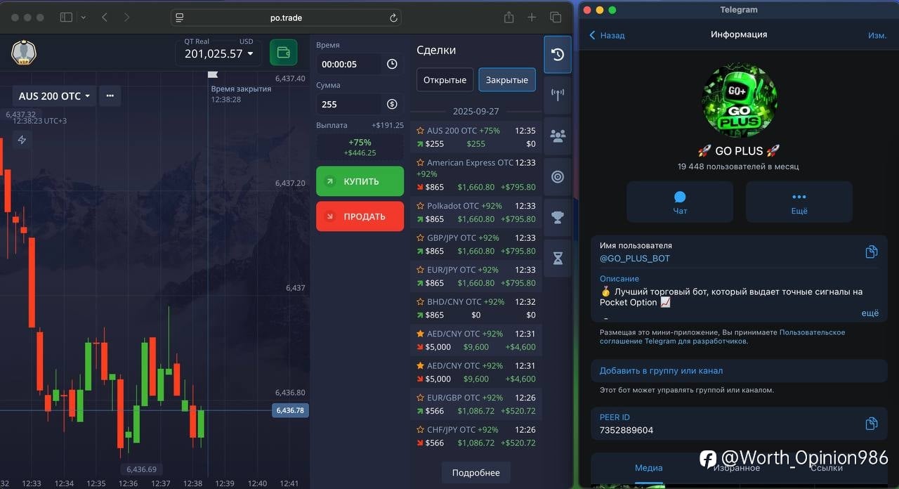Copy the @GO_PLUS_BOT username
The width and height of the screenshot is (899, 489).
click(872, 252)
